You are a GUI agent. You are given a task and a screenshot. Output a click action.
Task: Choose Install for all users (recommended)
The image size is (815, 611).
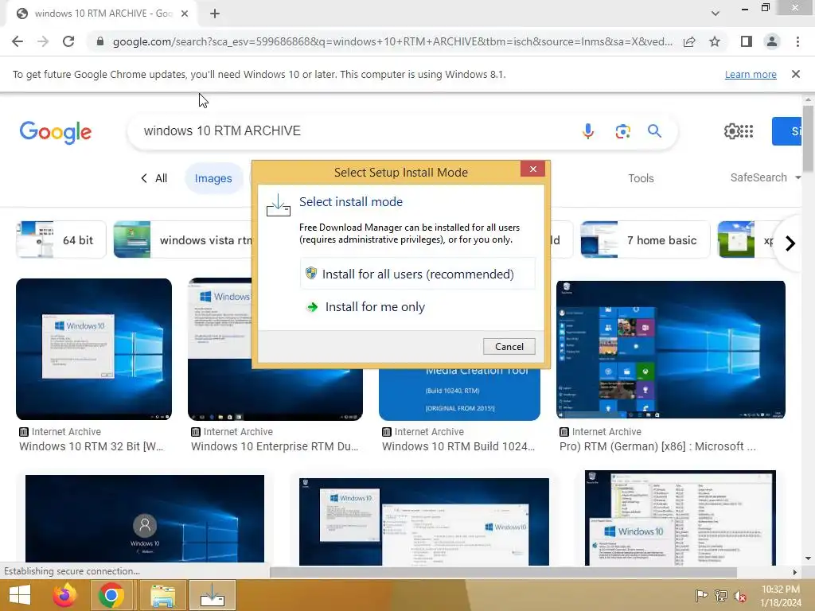pyautogui.click(x=417, y=274)
